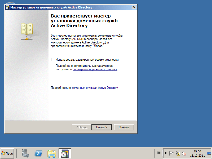Open Windows Explorer from the taskbar
Image resolution: width=212 pixels, height=159 pixels.
[x=52, y=154]
